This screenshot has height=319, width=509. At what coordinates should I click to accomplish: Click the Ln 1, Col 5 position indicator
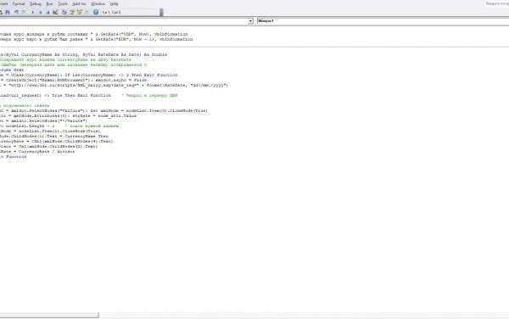[x=111, y=13]
